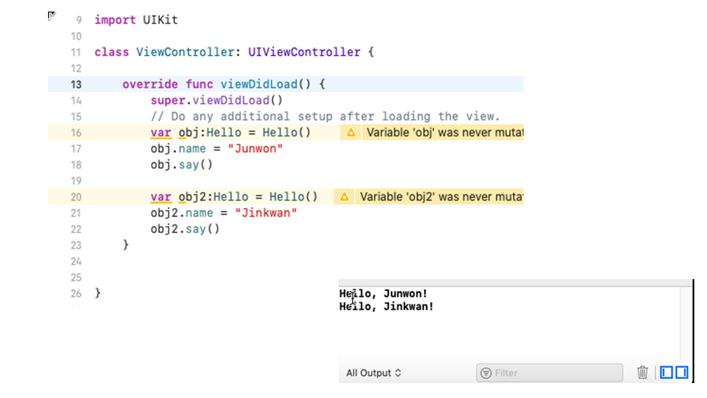
Task: Click the "Junwon" string literal in code
Action: tap(255, 149)
